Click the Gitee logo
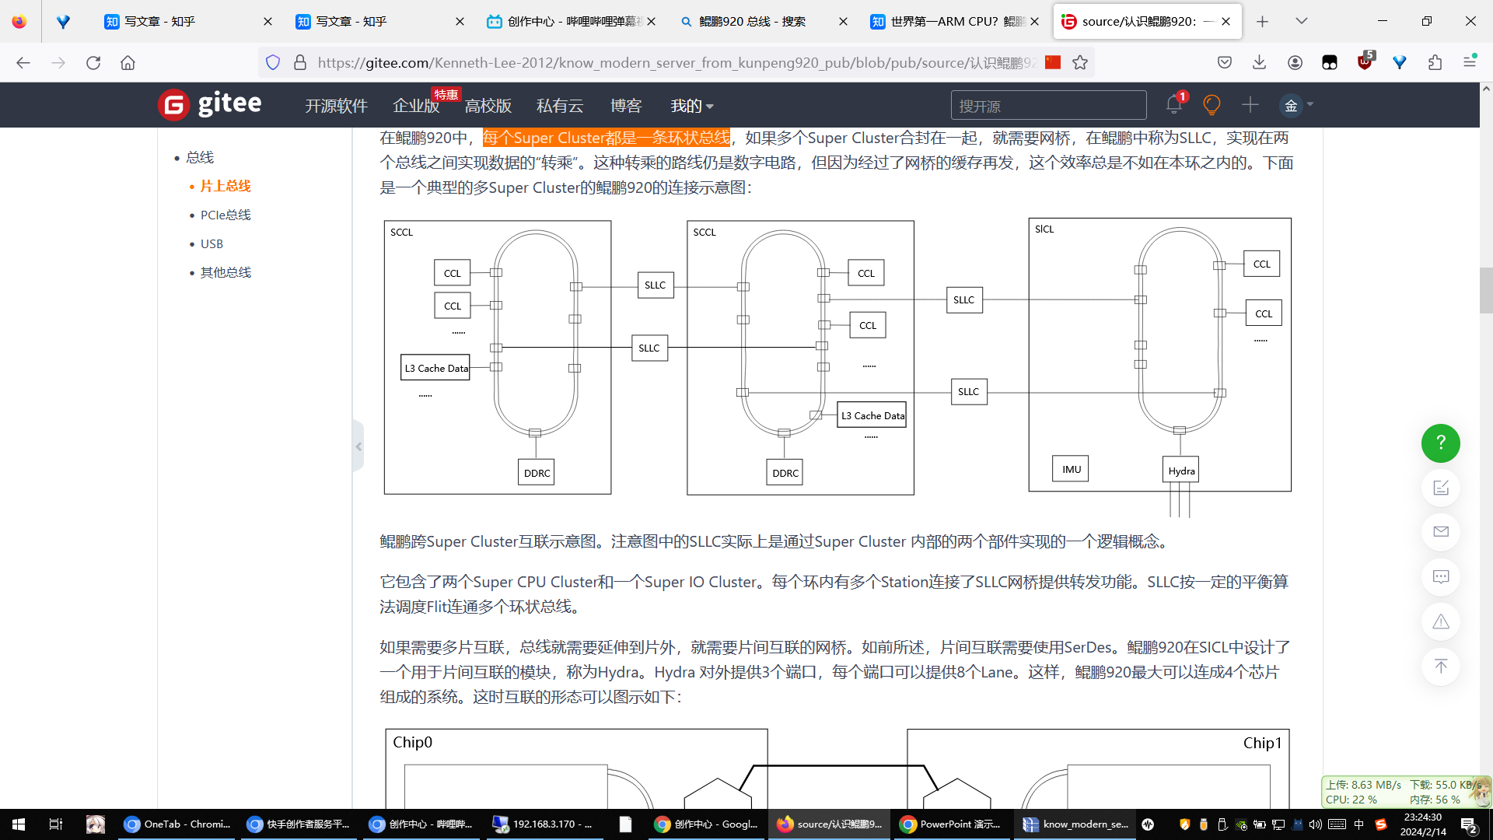This screenshot has height=840, width=1493. click(209, 104)
